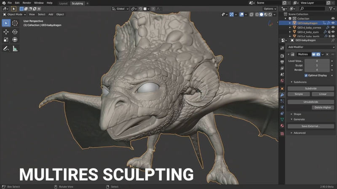Switch to Wireframe viewport shading

coord(257,15)
